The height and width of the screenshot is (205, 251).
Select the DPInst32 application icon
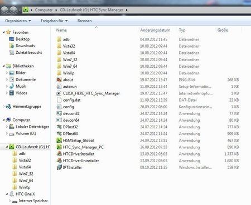[59, 127]
